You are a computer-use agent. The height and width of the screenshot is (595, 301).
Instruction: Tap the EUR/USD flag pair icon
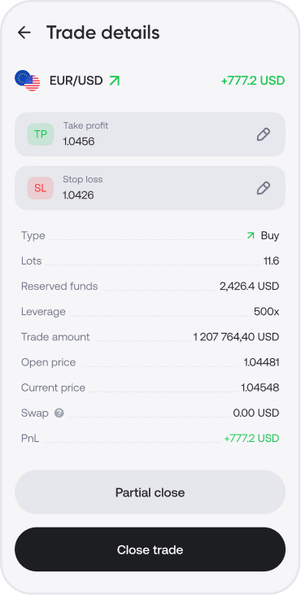(x=28, y=81)
